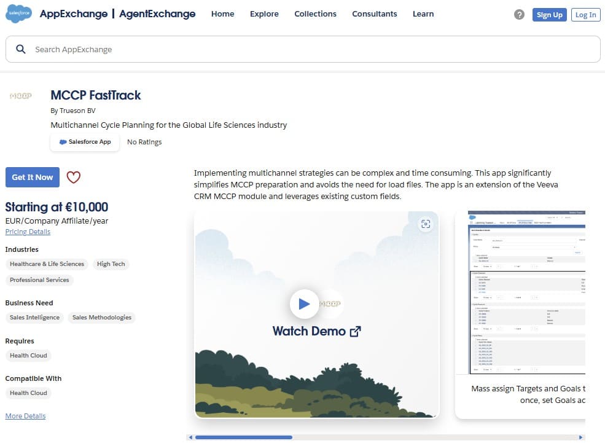Select the Sales Methodologies tag
Screen dimensions: 605x446
[102, 317]
